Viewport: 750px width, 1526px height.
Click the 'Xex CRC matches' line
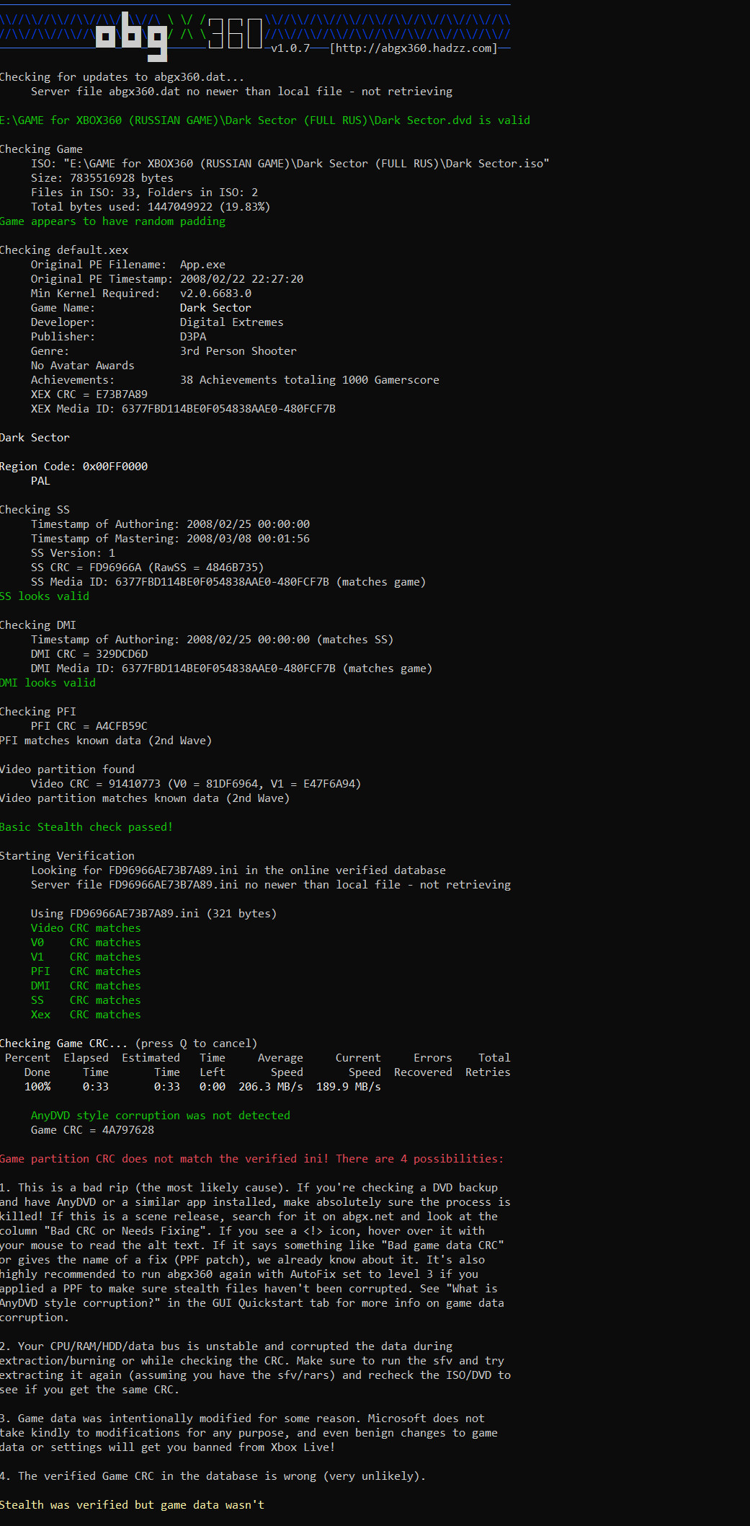(x=86, y=1015)
